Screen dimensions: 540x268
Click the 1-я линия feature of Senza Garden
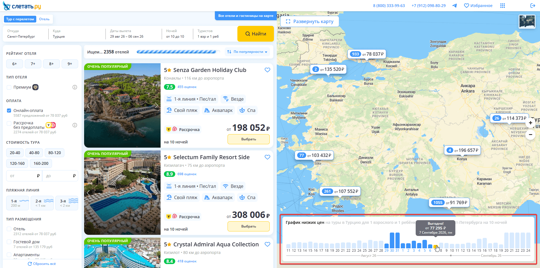pyautogui.click(x=191, y=99)
